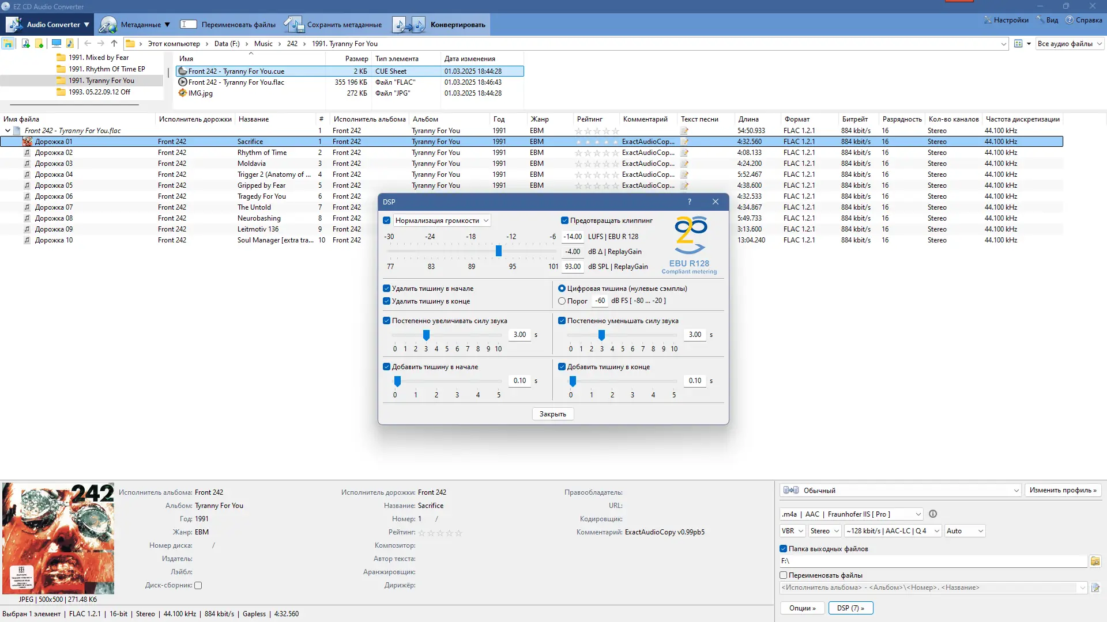1107x622 pixels.
Task: Enable the Rename files checkbox
Action: [784, 575]
